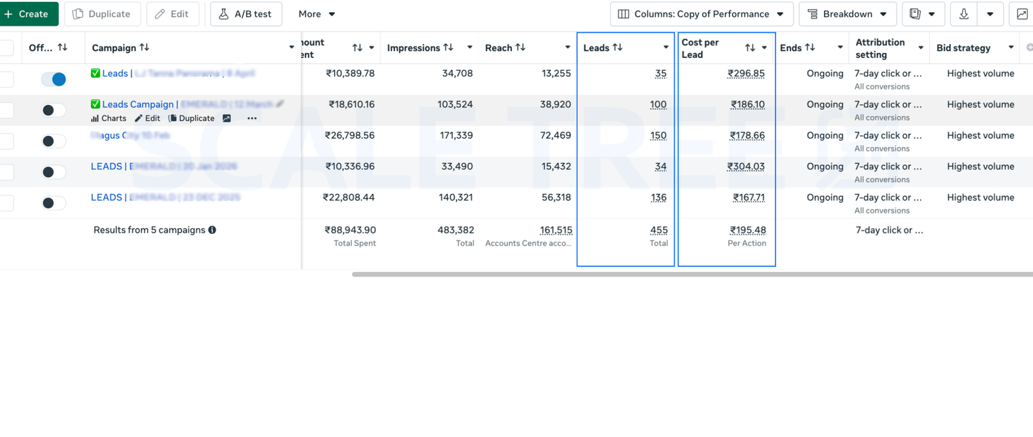Image resolution: width=1033 pixels, height=437 pixels.
Task: Click Charts under Leads Campaign row
Action: 108,119
